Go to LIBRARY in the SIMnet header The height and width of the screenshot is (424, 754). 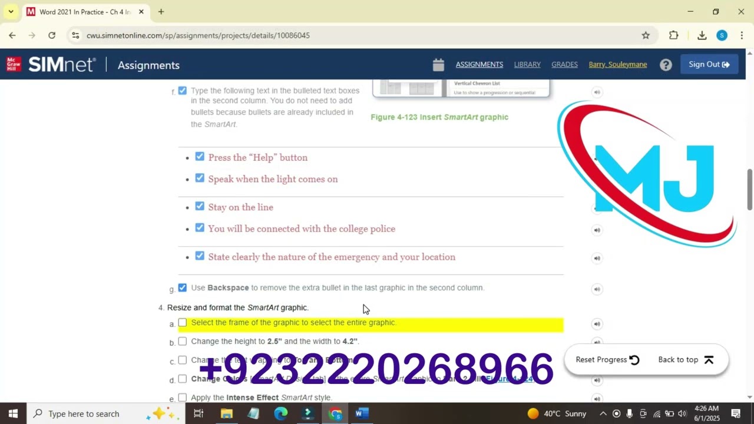point(527,64)
